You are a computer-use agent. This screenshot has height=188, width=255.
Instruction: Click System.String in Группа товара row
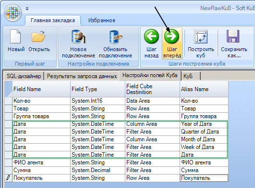pos(98,116)
